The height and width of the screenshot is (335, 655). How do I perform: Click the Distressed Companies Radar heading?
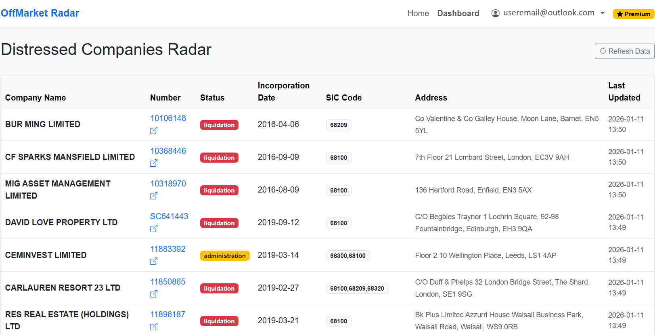click(106, 49)
